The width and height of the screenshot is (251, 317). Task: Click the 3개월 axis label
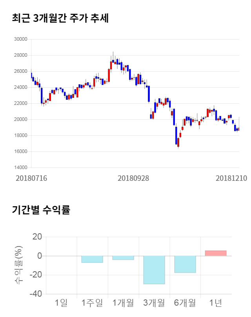(154, 303)
